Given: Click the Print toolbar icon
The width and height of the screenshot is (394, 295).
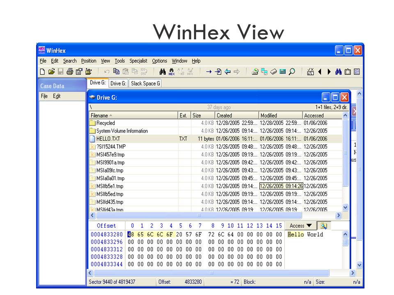Looking at the screenshot, I should click(x=70, y=72).
